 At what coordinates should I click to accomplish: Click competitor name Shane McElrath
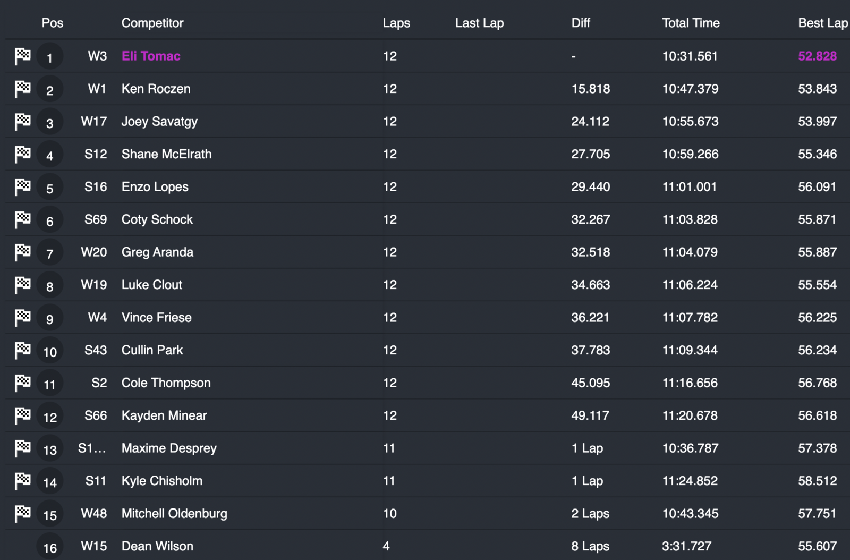[x=166, y=154]
